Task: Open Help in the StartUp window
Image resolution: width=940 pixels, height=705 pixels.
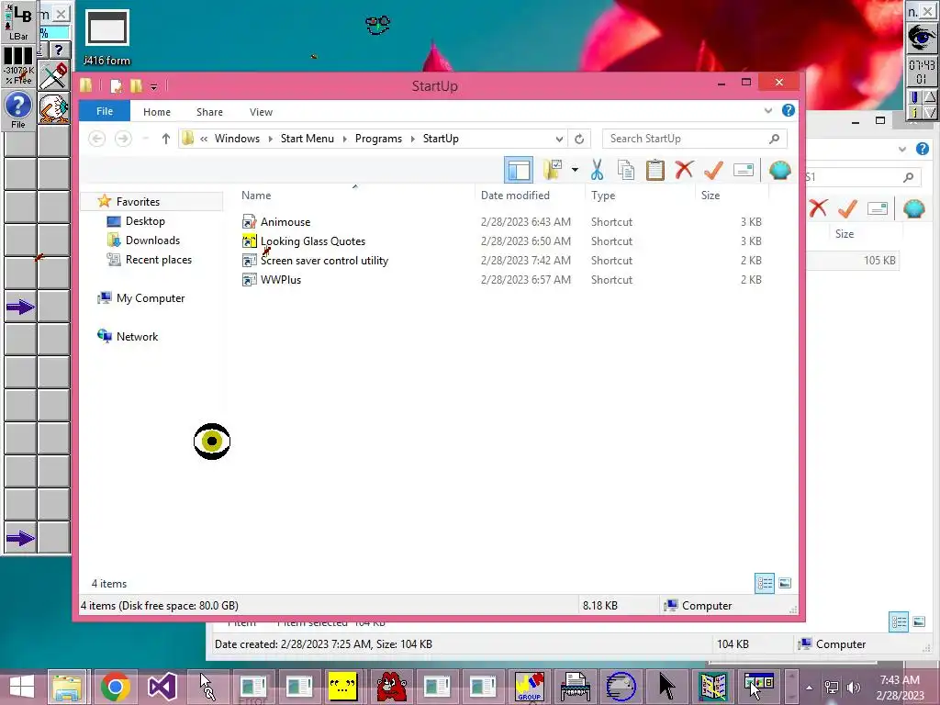Action: pos(789,110)
